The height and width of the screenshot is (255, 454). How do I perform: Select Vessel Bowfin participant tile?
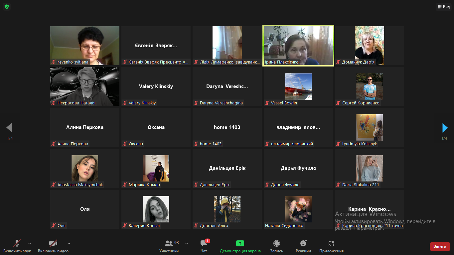(x=298, y=87)
